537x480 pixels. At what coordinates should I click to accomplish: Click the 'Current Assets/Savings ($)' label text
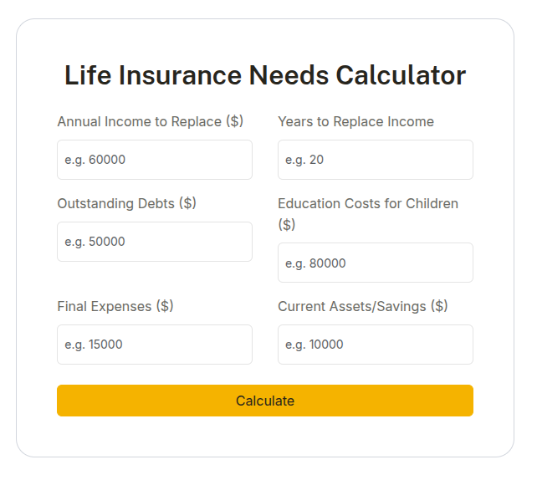(363, 306)
